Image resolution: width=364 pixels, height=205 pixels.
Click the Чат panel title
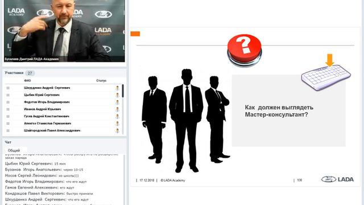[8, 142]
